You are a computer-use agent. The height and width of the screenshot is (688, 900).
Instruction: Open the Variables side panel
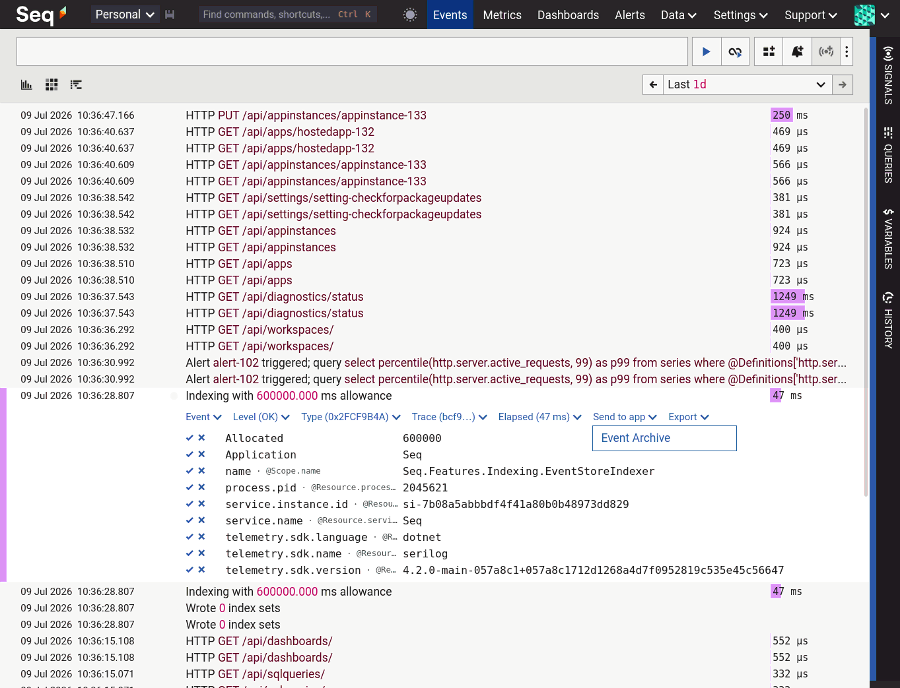pos(888,238)
